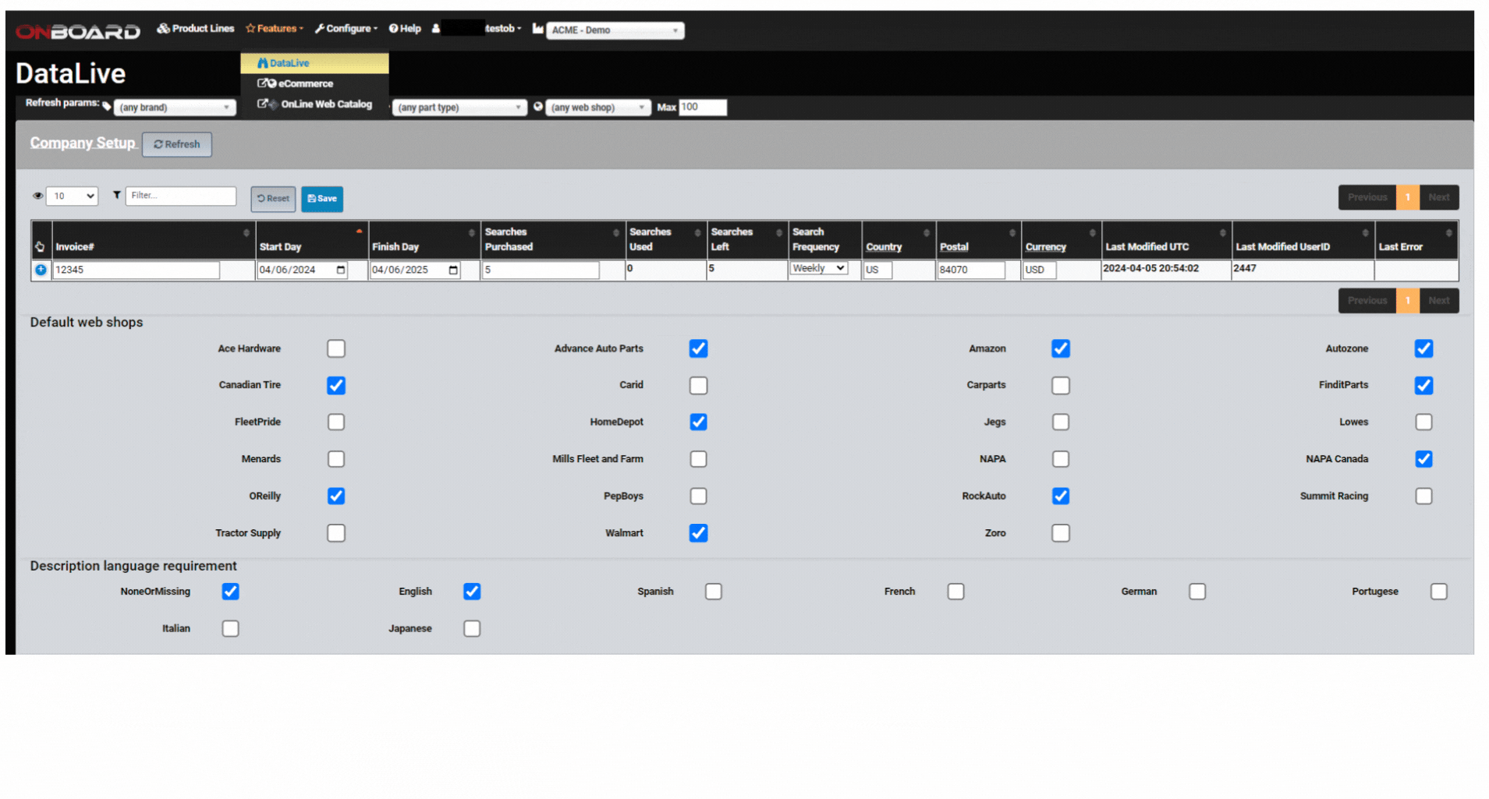Screen dimensions: 1489x799
Task: Click the ONBOARD logo
Action: (78, 31)
